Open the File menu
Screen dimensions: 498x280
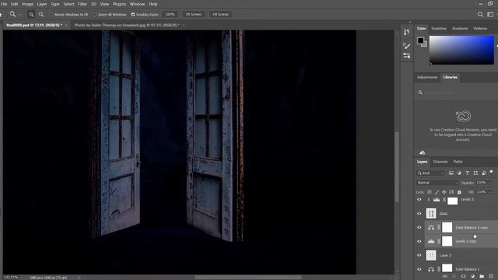point(4,4)
